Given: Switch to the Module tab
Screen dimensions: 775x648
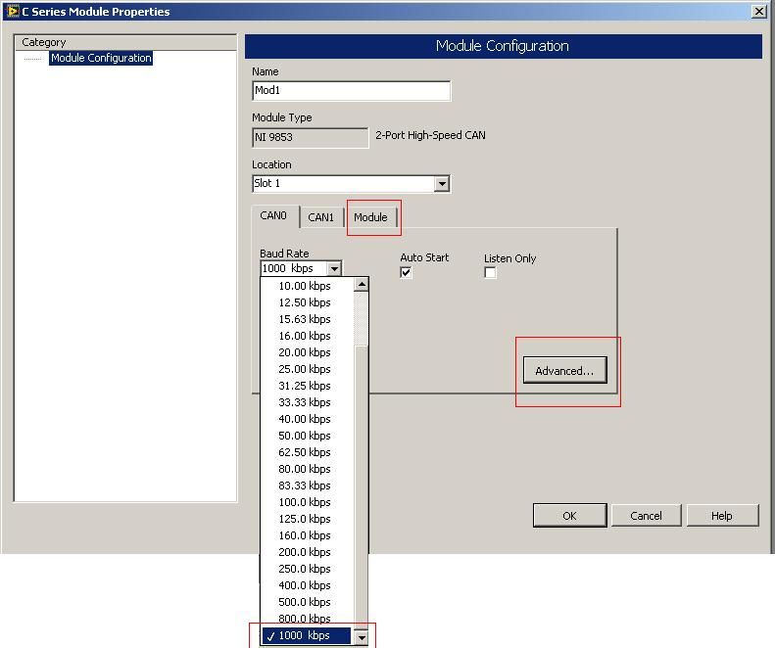Looking at the screenshot, I should pos(370,217).
